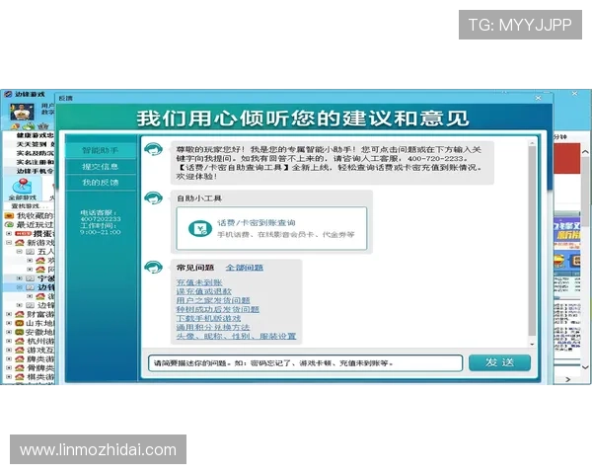Click the 自助小工具 heading text
The height and width of the screenshot is (474, 592).
[x=199, y=198]
